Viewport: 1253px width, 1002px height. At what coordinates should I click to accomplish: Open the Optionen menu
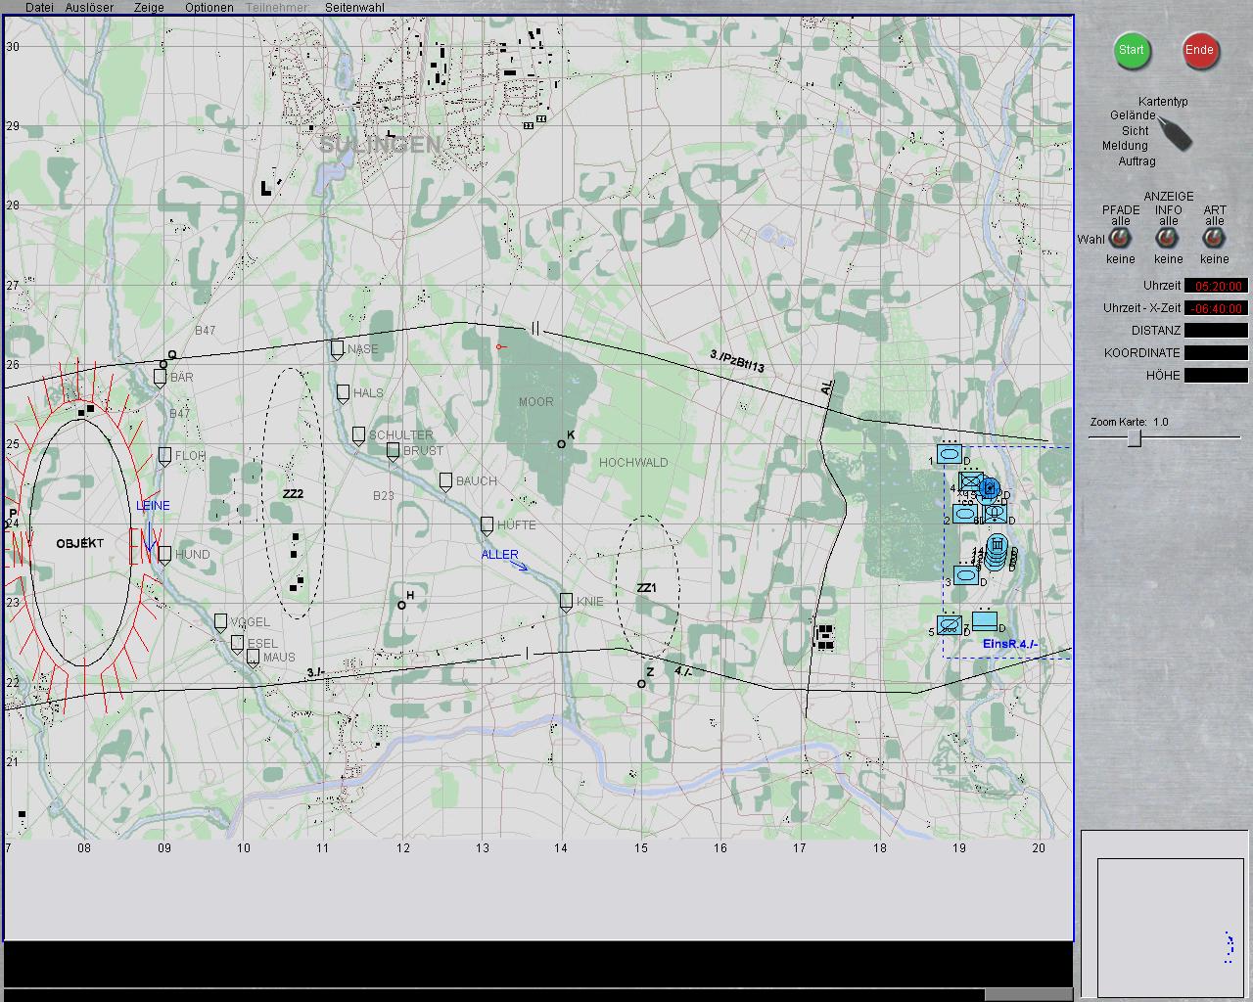[x=209, y=7]
